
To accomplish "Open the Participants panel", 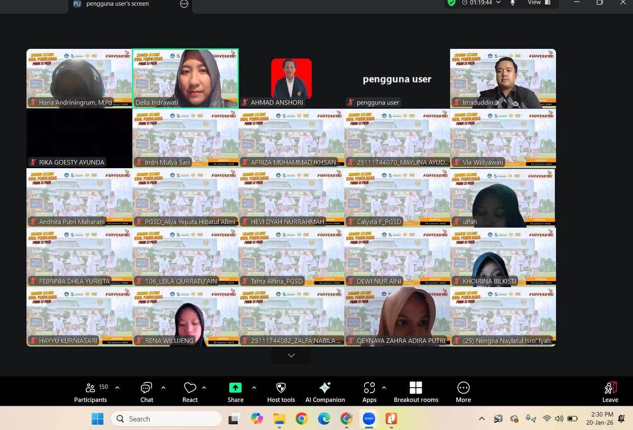I will pos(90,392).
